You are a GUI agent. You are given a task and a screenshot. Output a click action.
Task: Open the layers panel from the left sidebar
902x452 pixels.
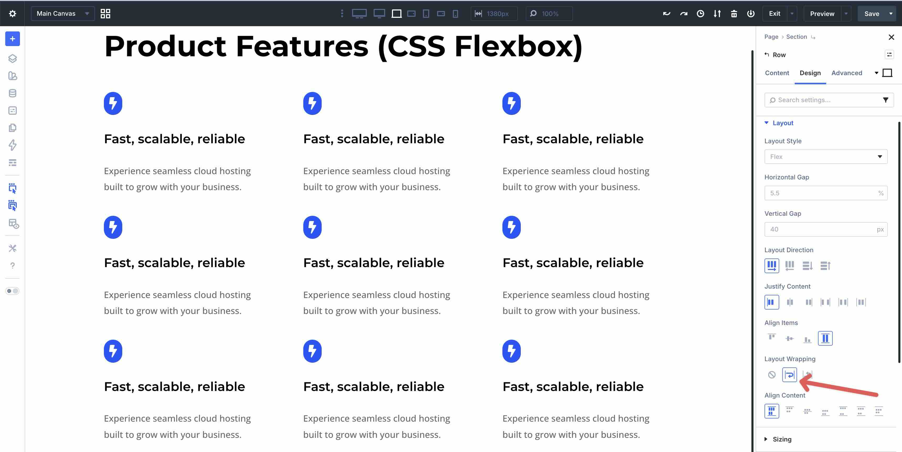click(x=13, y=59)
